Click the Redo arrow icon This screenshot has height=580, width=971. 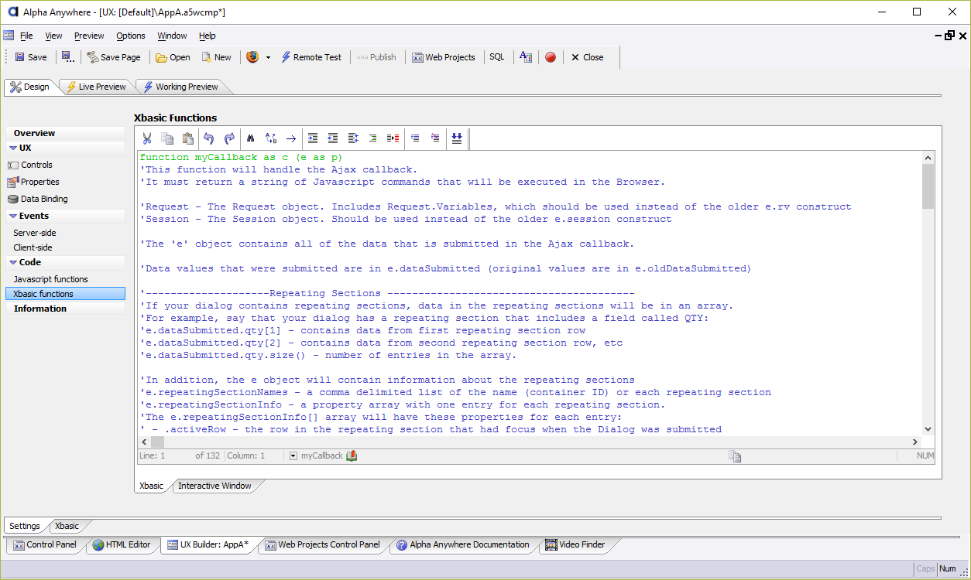(229, 138)
